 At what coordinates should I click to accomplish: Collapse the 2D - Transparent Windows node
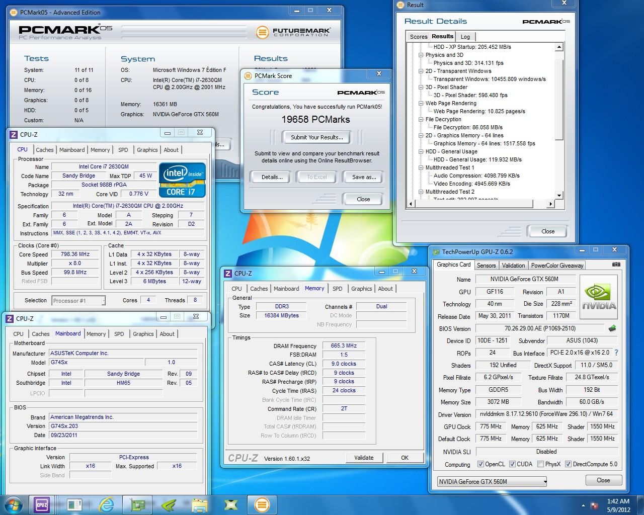421,71
